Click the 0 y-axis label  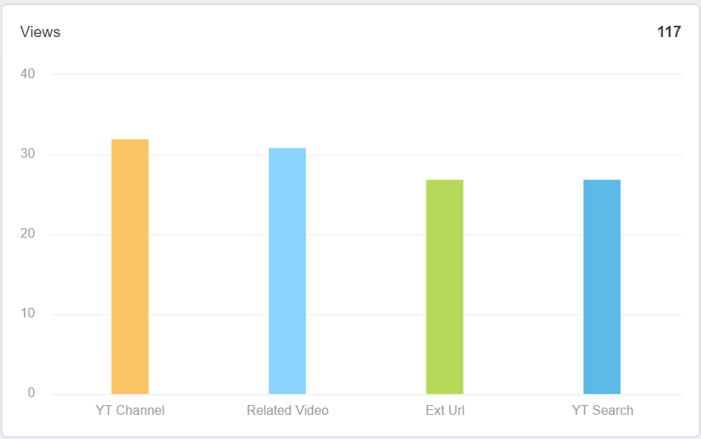point(31,392)
